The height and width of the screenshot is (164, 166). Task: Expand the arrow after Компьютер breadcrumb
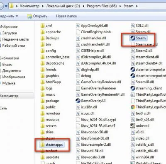click(x=43, y=6)
